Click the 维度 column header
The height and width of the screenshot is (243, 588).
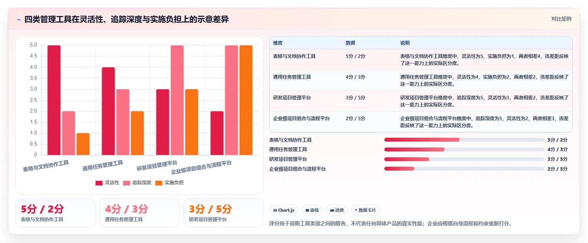point(278,43)
